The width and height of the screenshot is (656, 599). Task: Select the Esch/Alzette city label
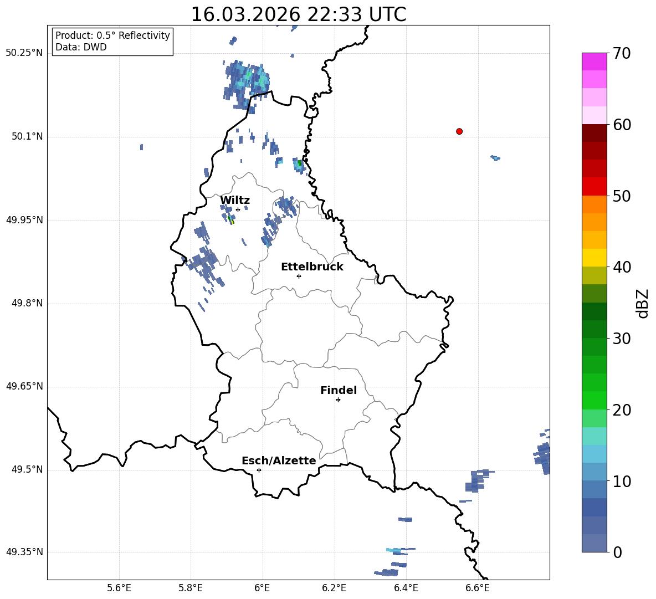click(279, 460)
